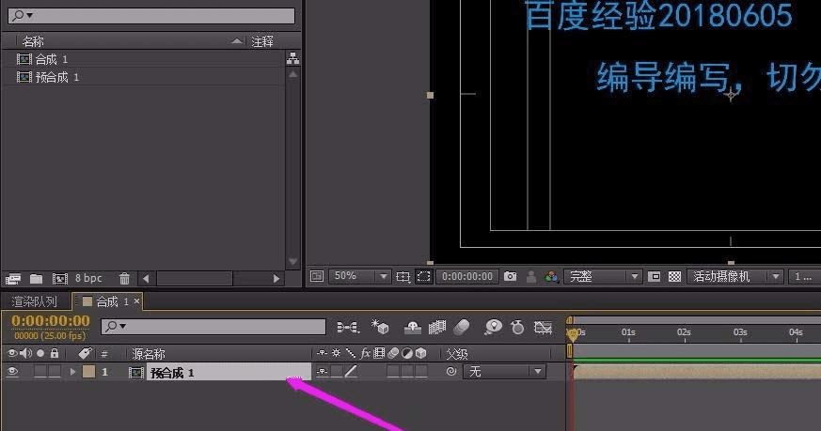Click the trash delete icon in project panel
Viewport: 821px width, 431px height.
[124, 279]
